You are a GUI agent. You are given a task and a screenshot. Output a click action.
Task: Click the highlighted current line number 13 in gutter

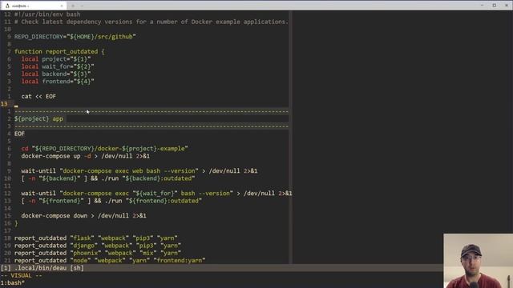tap(4, 104)
